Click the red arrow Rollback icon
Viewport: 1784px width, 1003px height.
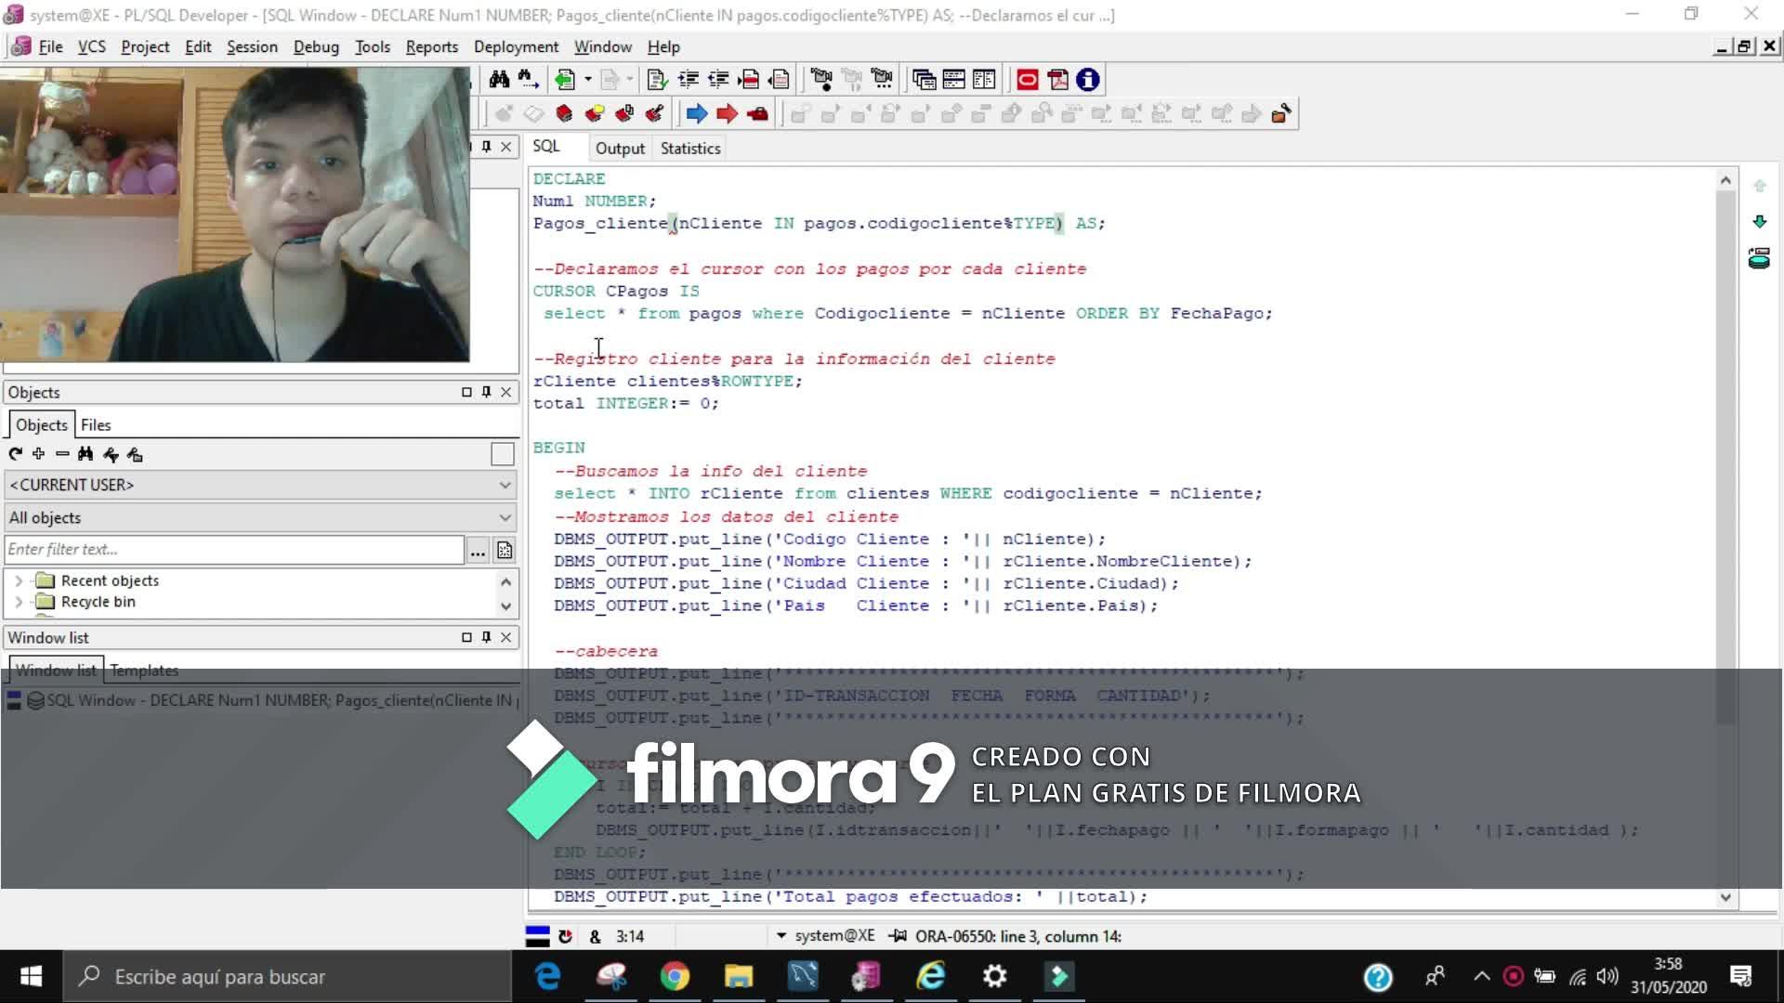pos(727,114)
